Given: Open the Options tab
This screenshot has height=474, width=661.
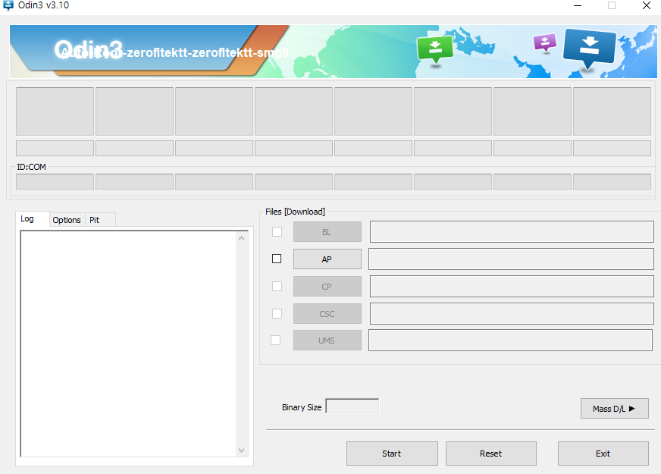Looking at the screenshot, I should point(67,220).
